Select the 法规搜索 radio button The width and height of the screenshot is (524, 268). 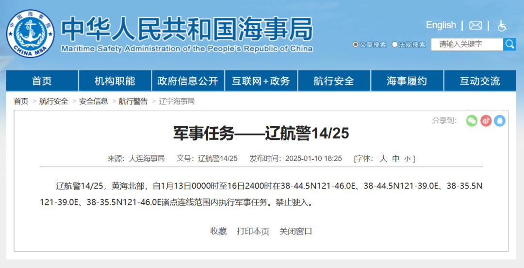point(394,45)
